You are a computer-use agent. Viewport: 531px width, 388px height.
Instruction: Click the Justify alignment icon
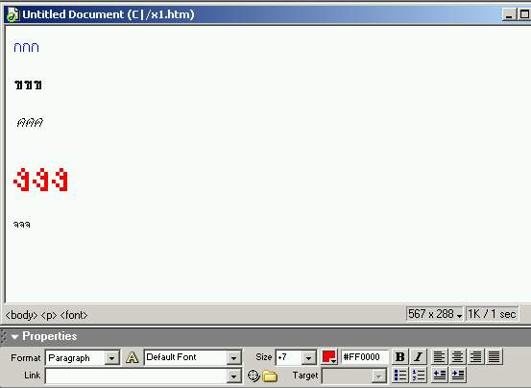point(495,356)
